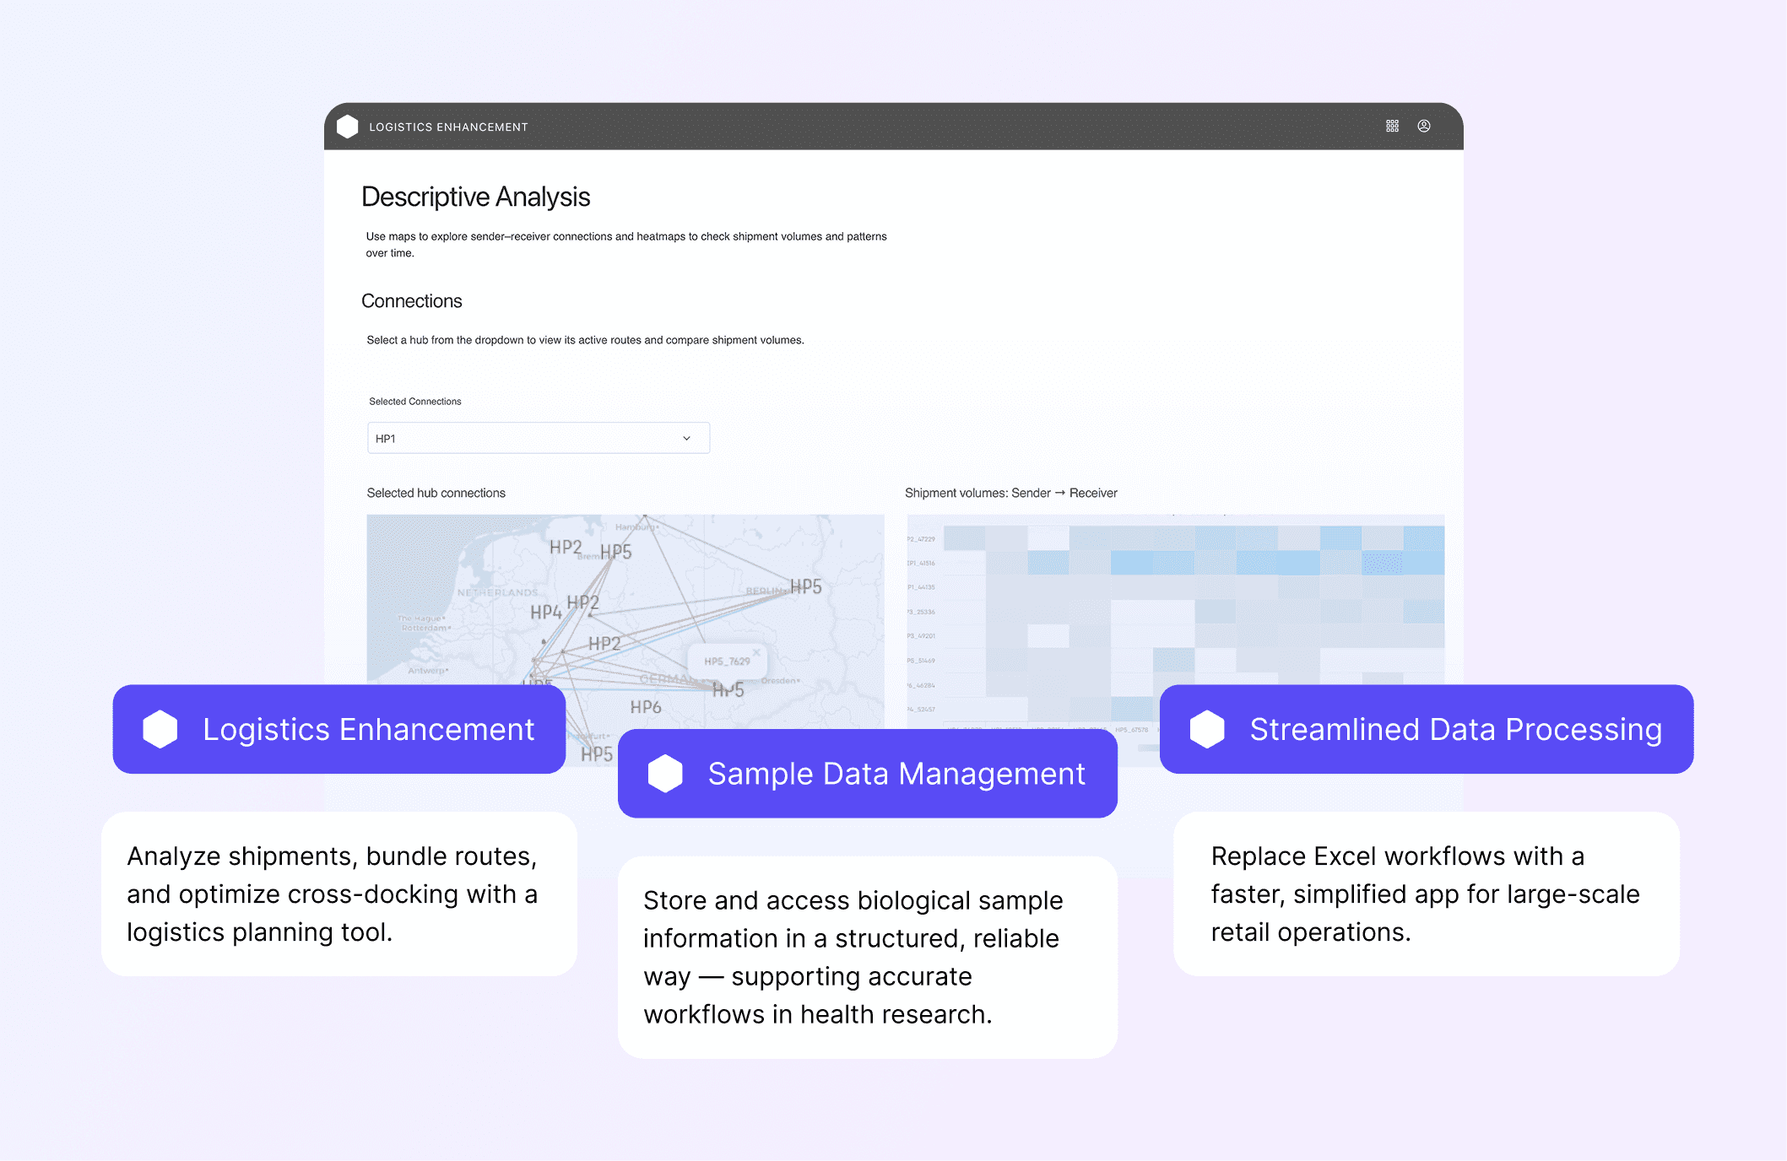The image size is (1787, 1161).
Task: Click the HP6 hub marker on map
Action: tap(646, 707)
